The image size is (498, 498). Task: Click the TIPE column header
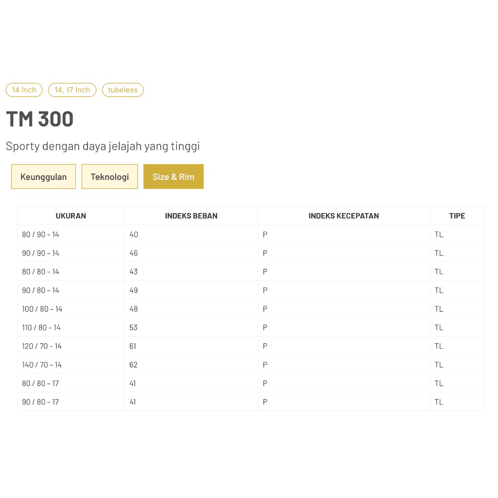pyautogui.click(x=457, y=216)
